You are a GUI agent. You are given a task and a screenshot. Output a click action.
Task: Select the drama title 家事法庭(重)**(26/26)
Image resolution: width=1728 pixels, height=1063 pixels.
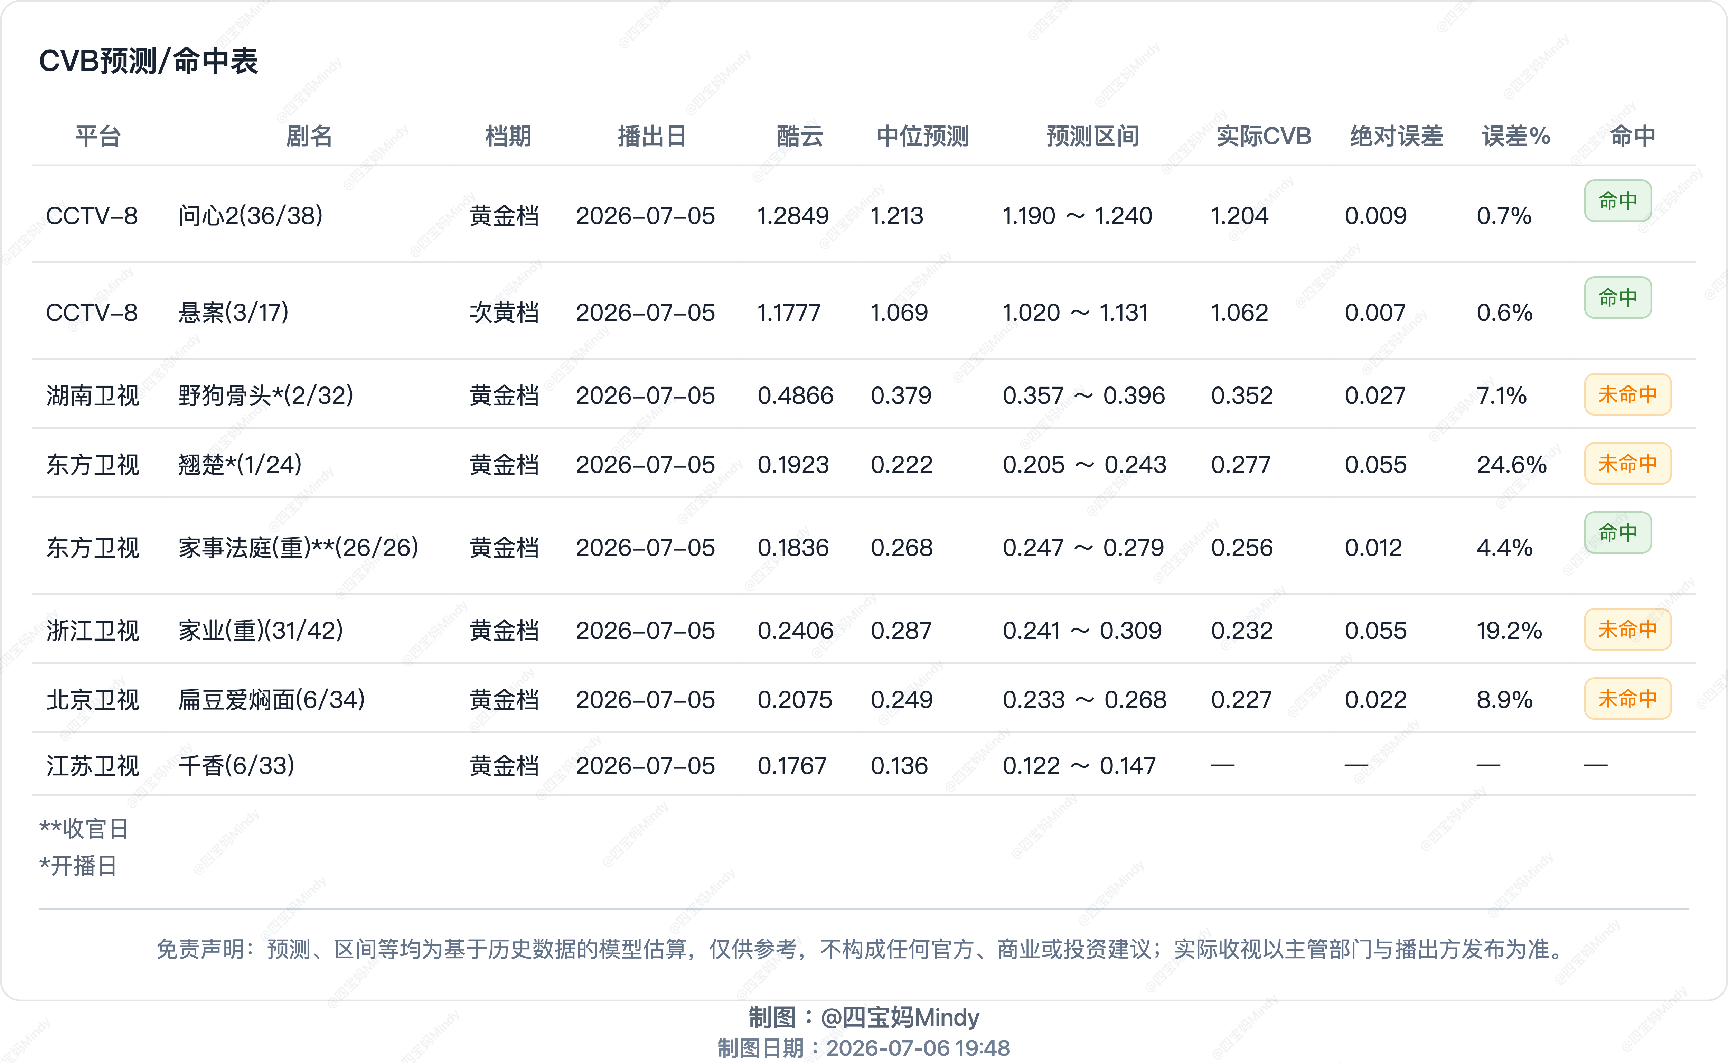point(299,547)
